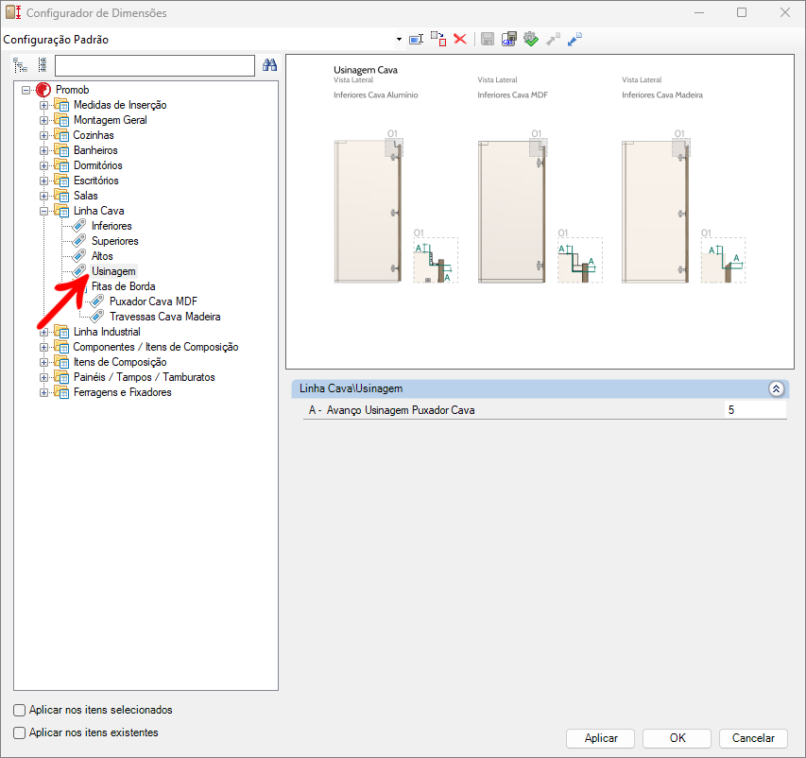Click the rename configuration icon
This screenshot has height=758, width=806.
click(x=416, y=39)
